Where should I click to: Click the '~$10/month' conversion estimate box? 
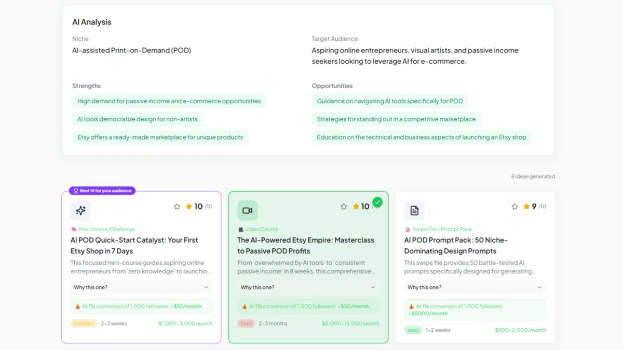(141, 306)
